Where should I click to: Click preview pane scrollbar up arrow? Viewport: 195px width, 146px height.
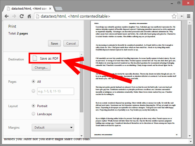click(x=190, y=23)
